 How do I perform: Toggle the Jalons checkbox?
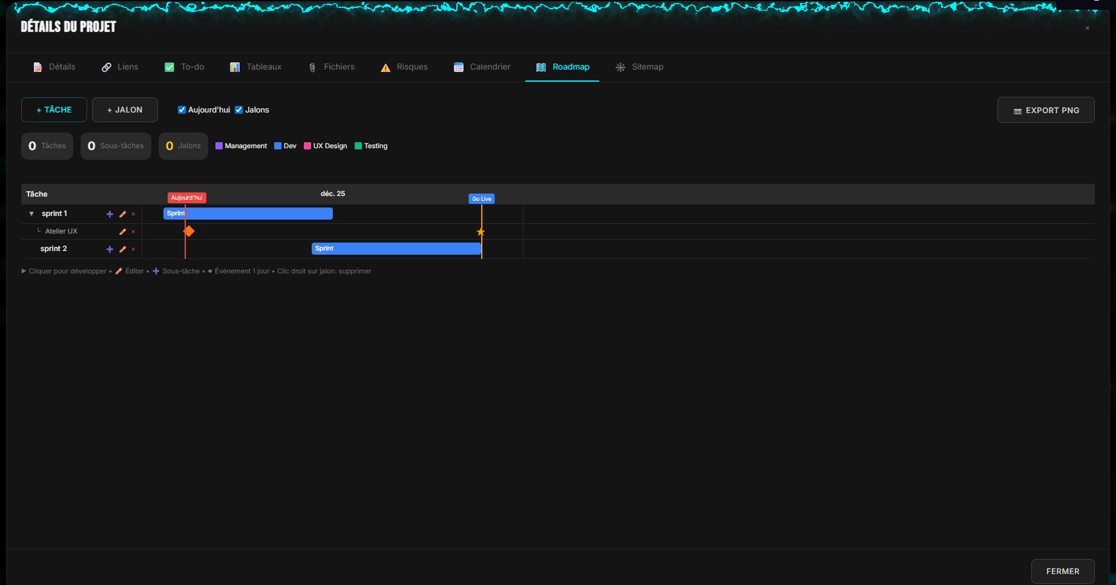[239, 110]
